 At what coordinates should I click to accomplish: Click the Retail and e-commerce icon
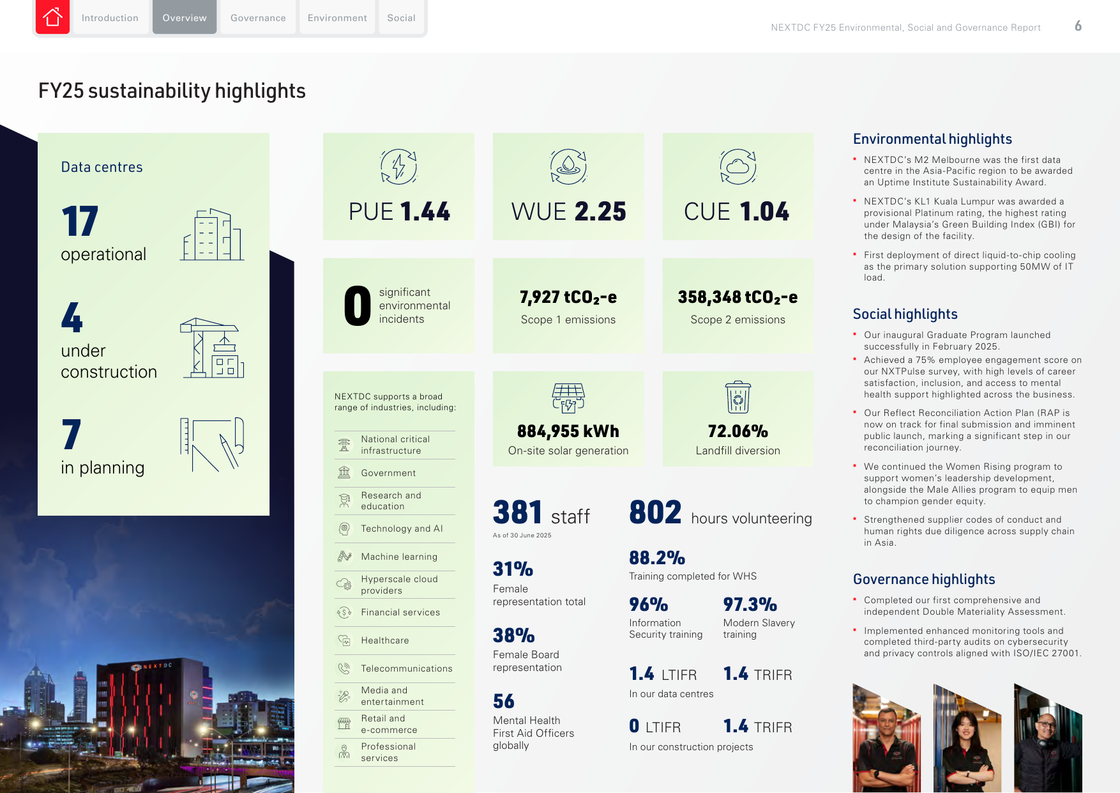coord(344,724)
